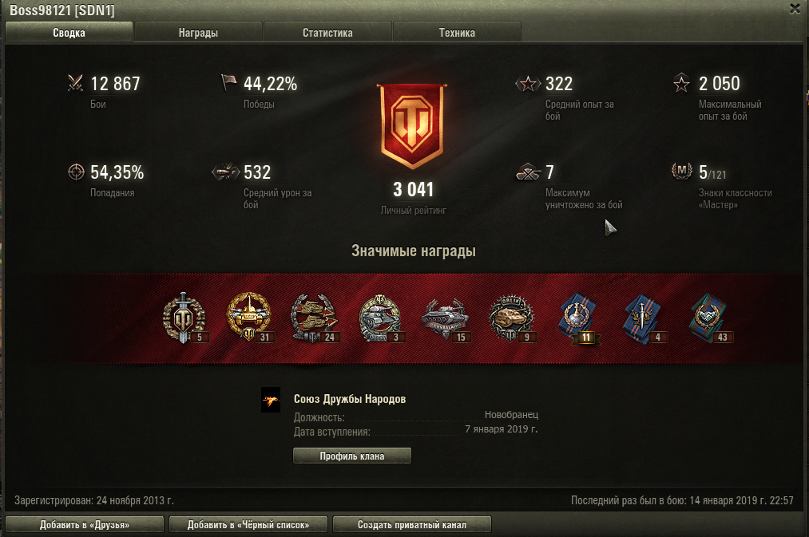Click the sword-and-shield medal with 5
Image resolution: width=809 pixels, height=537 pixels.
(184, 318)
